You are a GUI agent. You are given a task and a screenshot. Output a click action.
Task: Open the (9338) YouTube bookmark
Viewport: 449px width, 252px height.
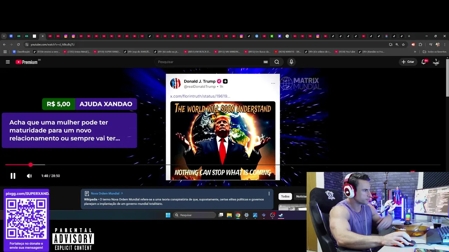point(345,52)
